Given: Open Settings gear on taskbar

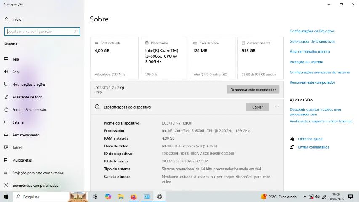Looking at the screenshot, I should [x=160, y=197].
